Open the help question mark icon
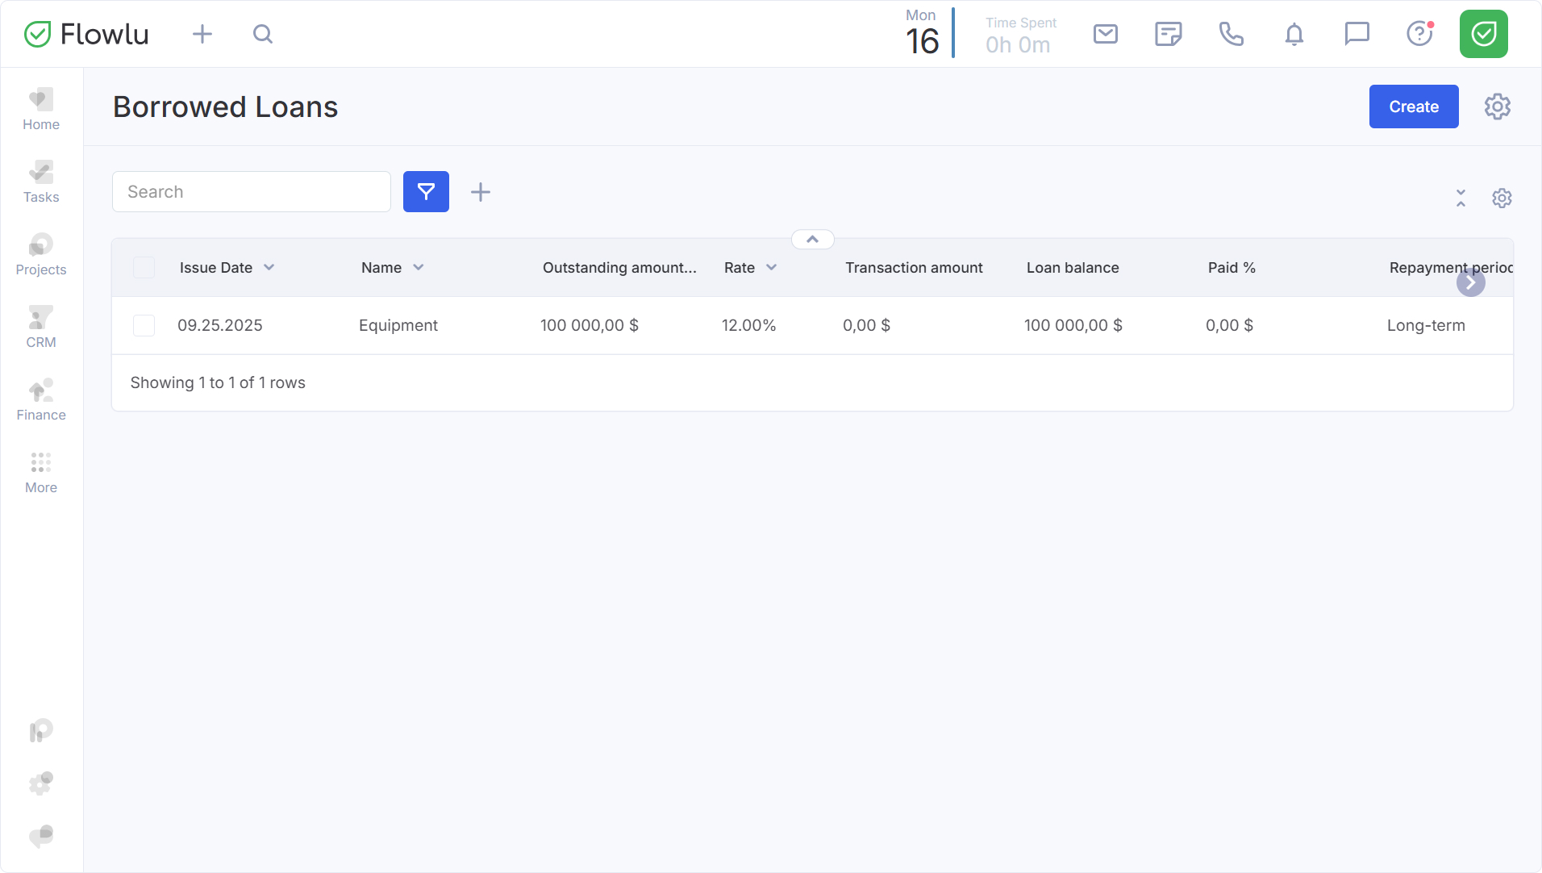This screenshot has width=1542, height=873. pyautogui.click(x=1419, y=34)
